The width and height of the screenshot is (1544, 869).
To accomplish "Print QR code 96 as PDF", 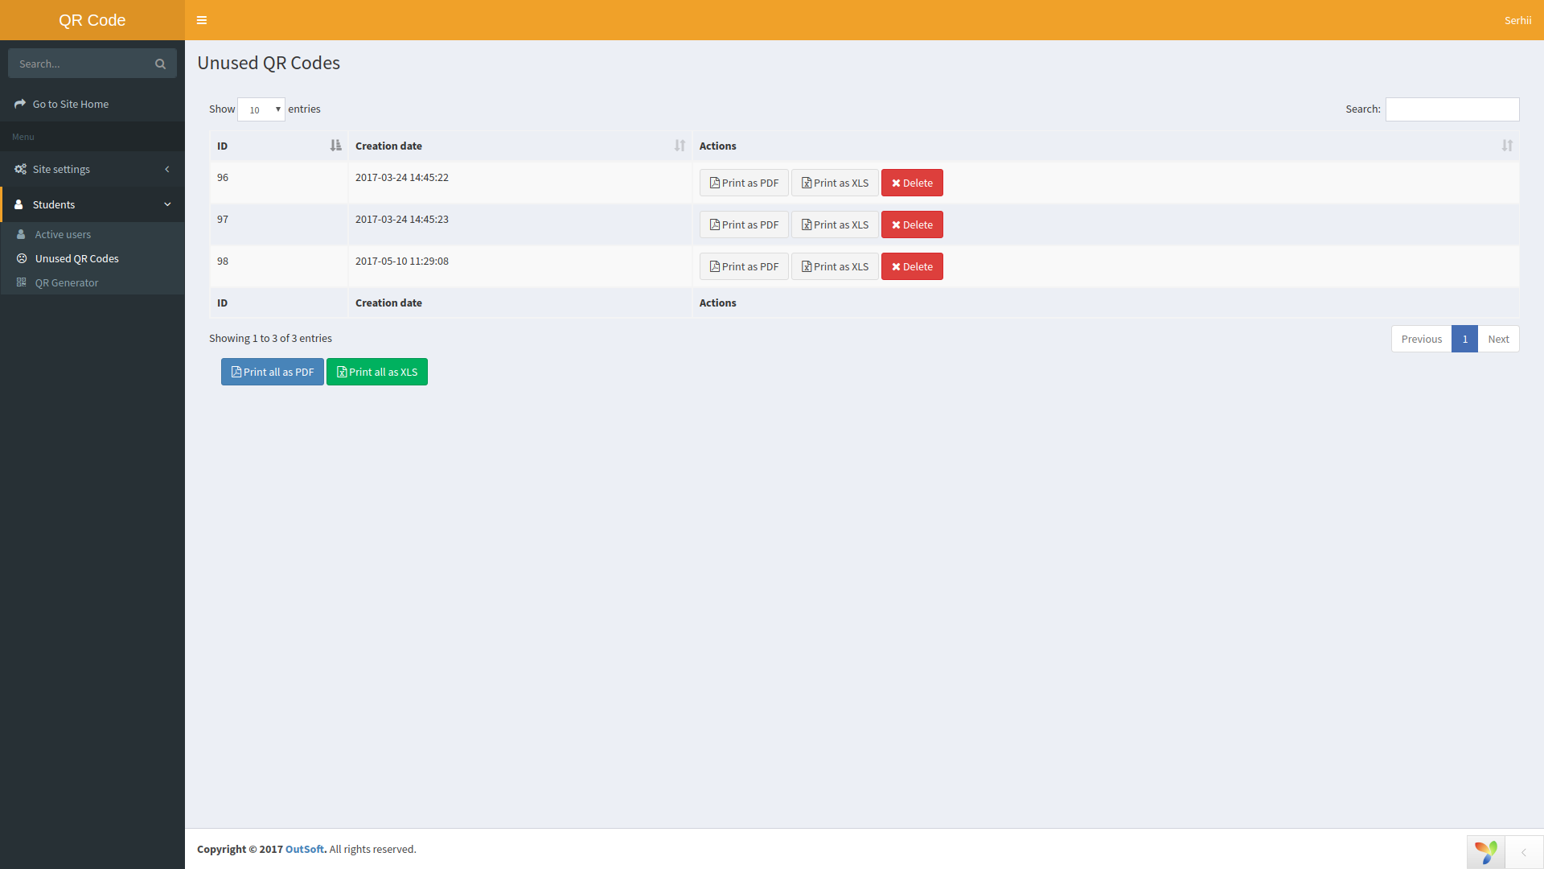I will (x=744, y=183).
